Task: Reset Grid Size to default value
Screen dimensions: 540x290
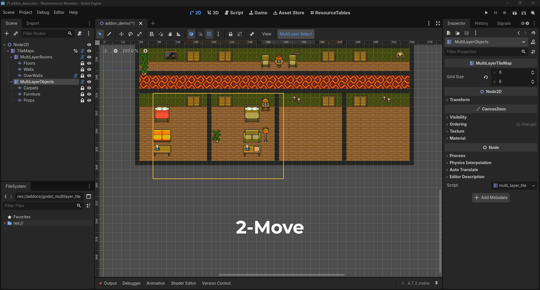Action: click(486, 77)
